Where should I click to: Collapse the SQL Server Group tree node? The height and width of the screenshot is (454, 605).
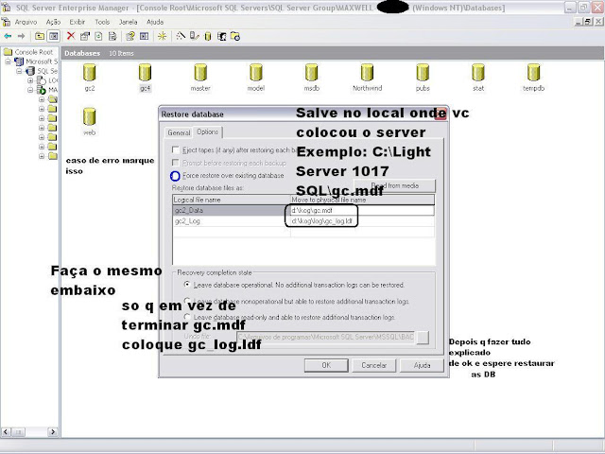tap(19, 71)
